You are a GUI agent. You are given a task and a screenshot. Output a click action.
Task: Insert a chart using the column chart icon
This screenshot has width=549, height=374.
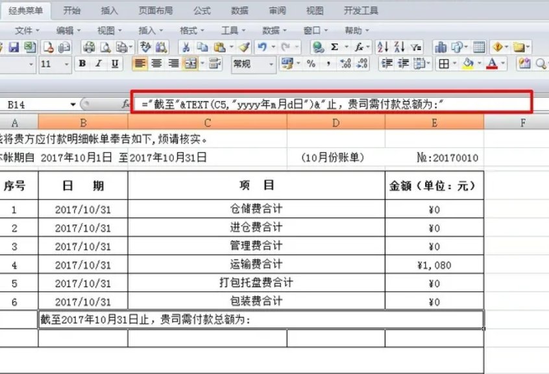(x=441, y=47)
